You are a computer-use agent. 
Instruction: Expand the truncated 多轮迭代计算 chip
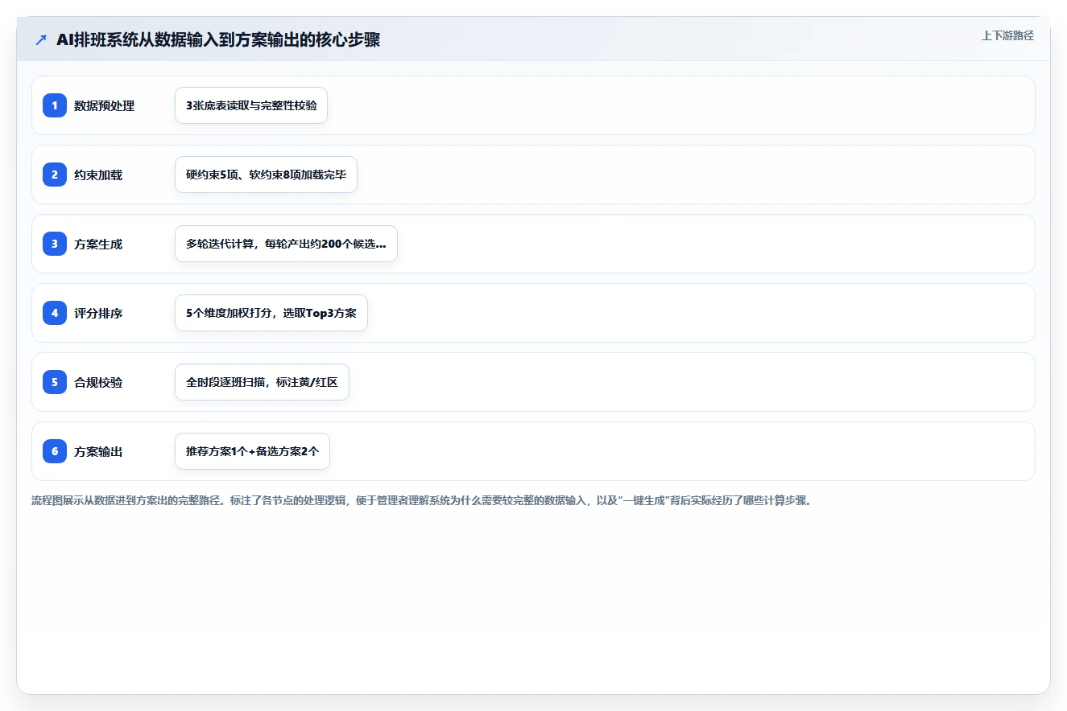286,244
